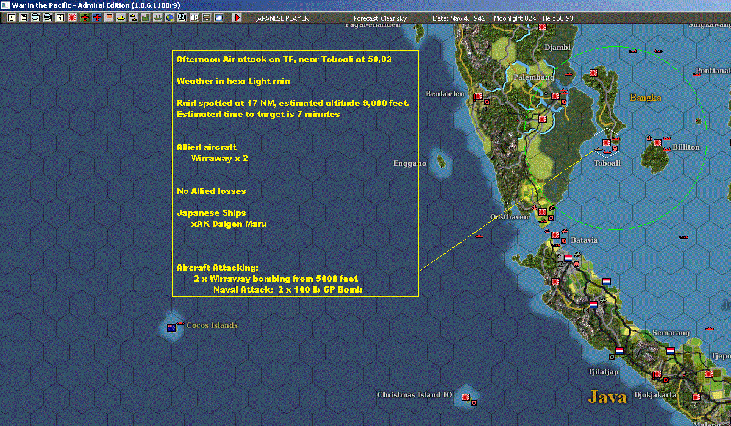Click the double yellow ships toolbar icon
Viewport: 731px width, 426px height.
pos(134,18)
